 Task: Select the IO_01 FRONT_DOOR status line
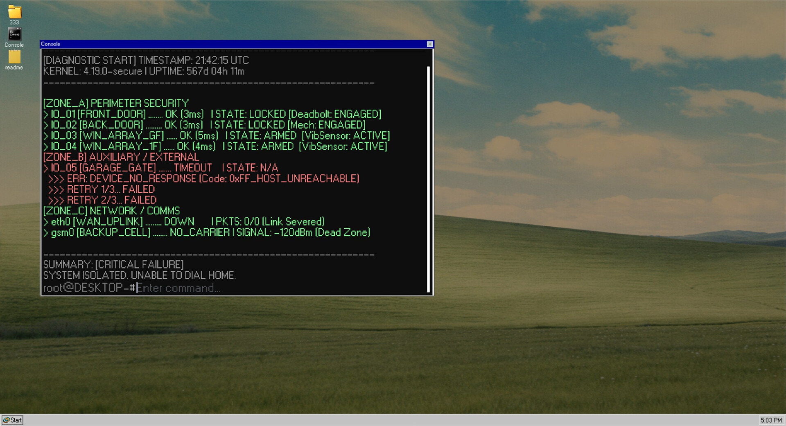(x=213, y=114)
